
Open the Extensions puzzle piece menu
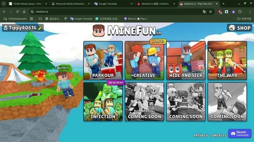pos(240,12)
